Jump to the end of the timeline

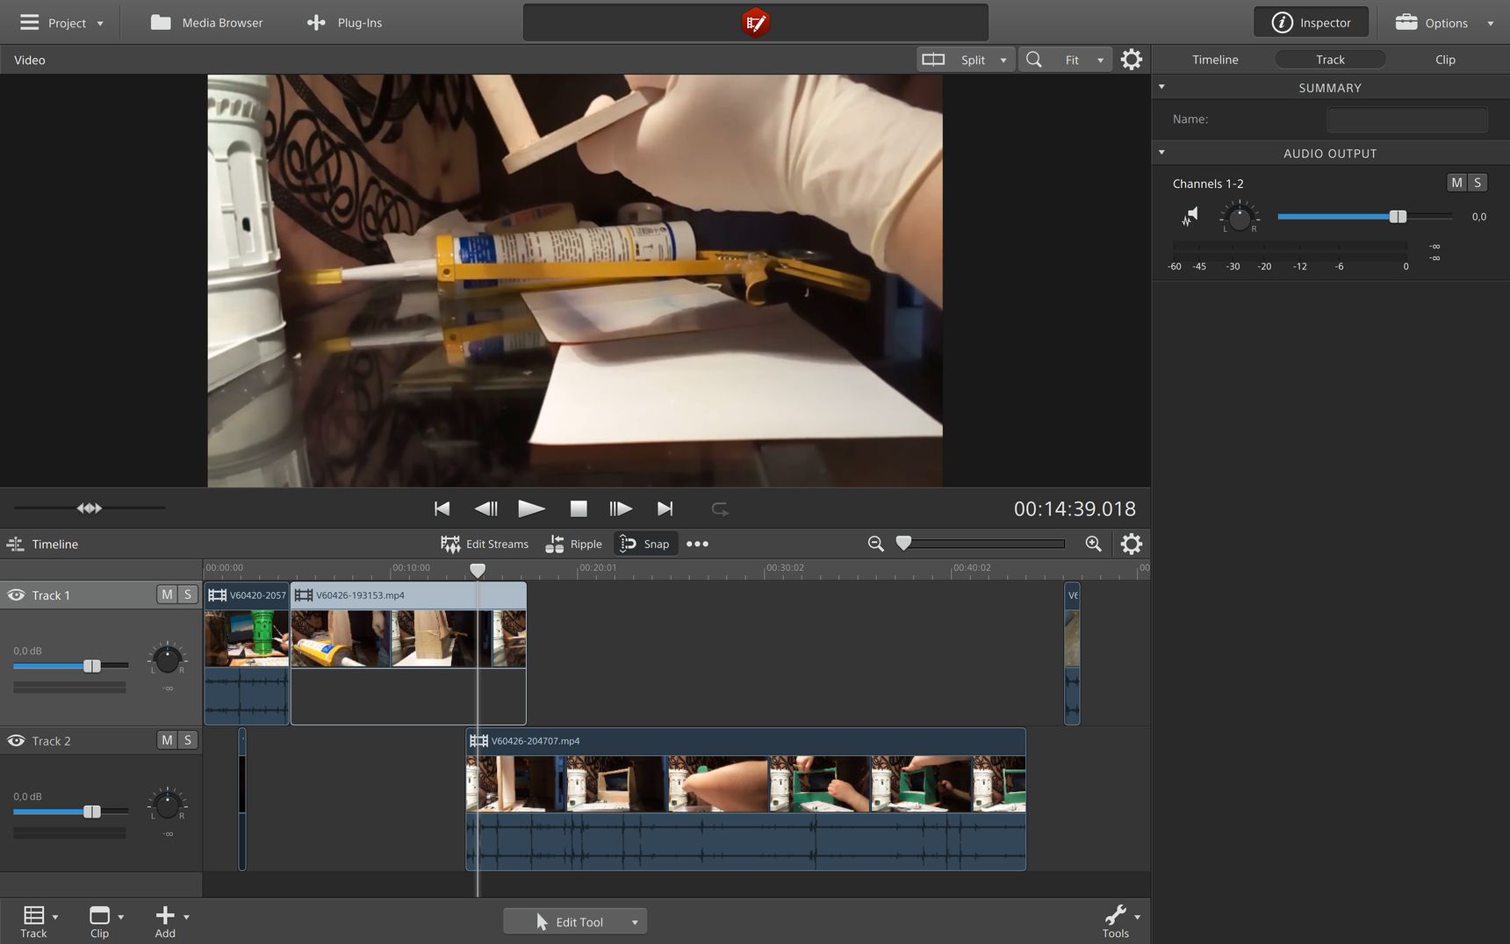pyautogui.click(x=665, y=508)
